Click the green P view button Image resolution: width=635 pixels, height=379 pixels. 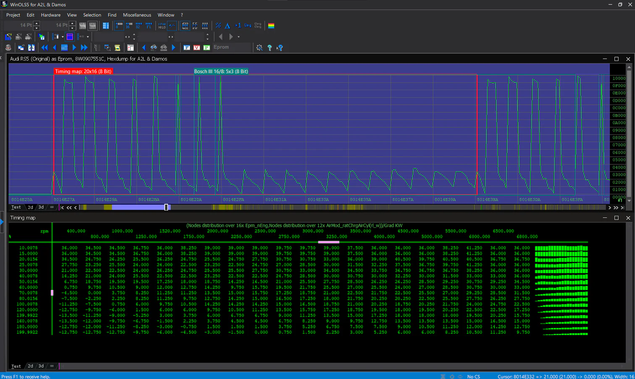[x=207, y=47]
